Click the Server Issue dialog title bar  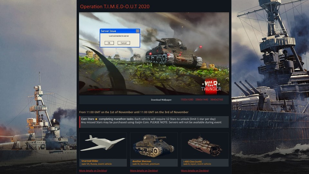coord(118,31)
